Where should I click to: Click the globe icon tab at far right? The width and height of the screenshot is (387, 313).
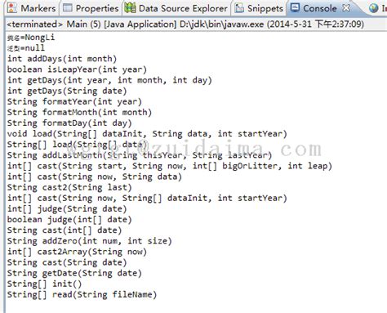374,8
